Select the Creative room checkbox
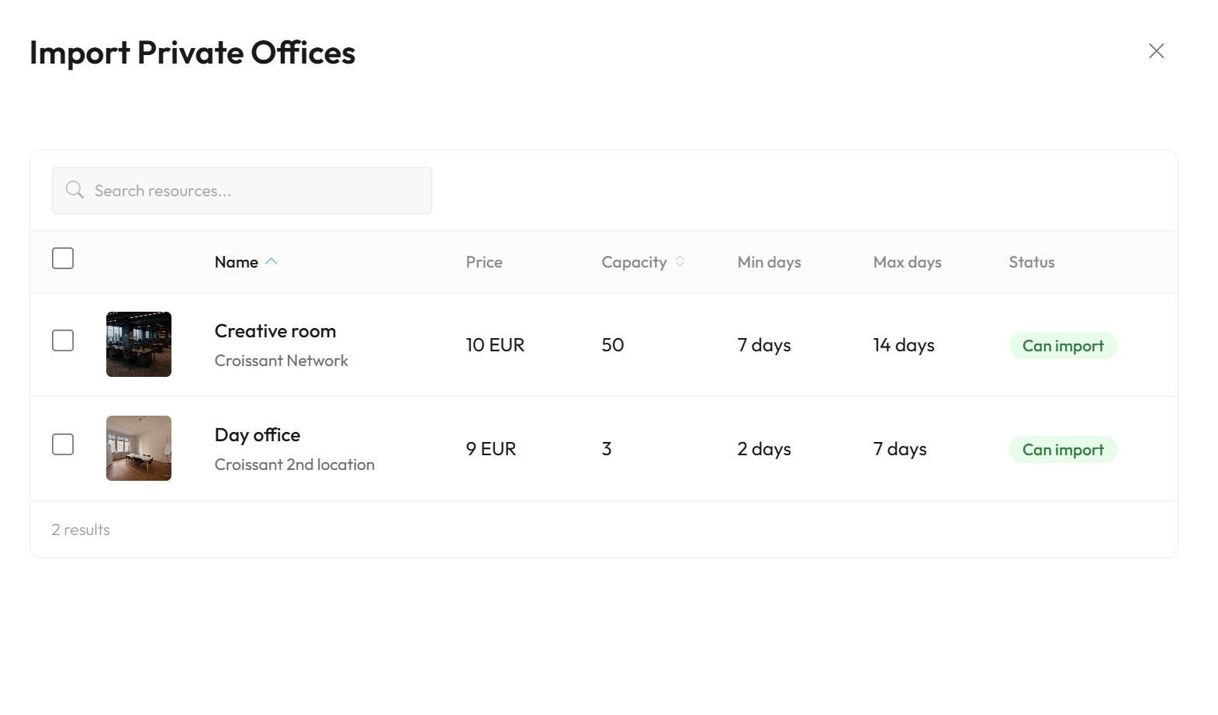 63,340
